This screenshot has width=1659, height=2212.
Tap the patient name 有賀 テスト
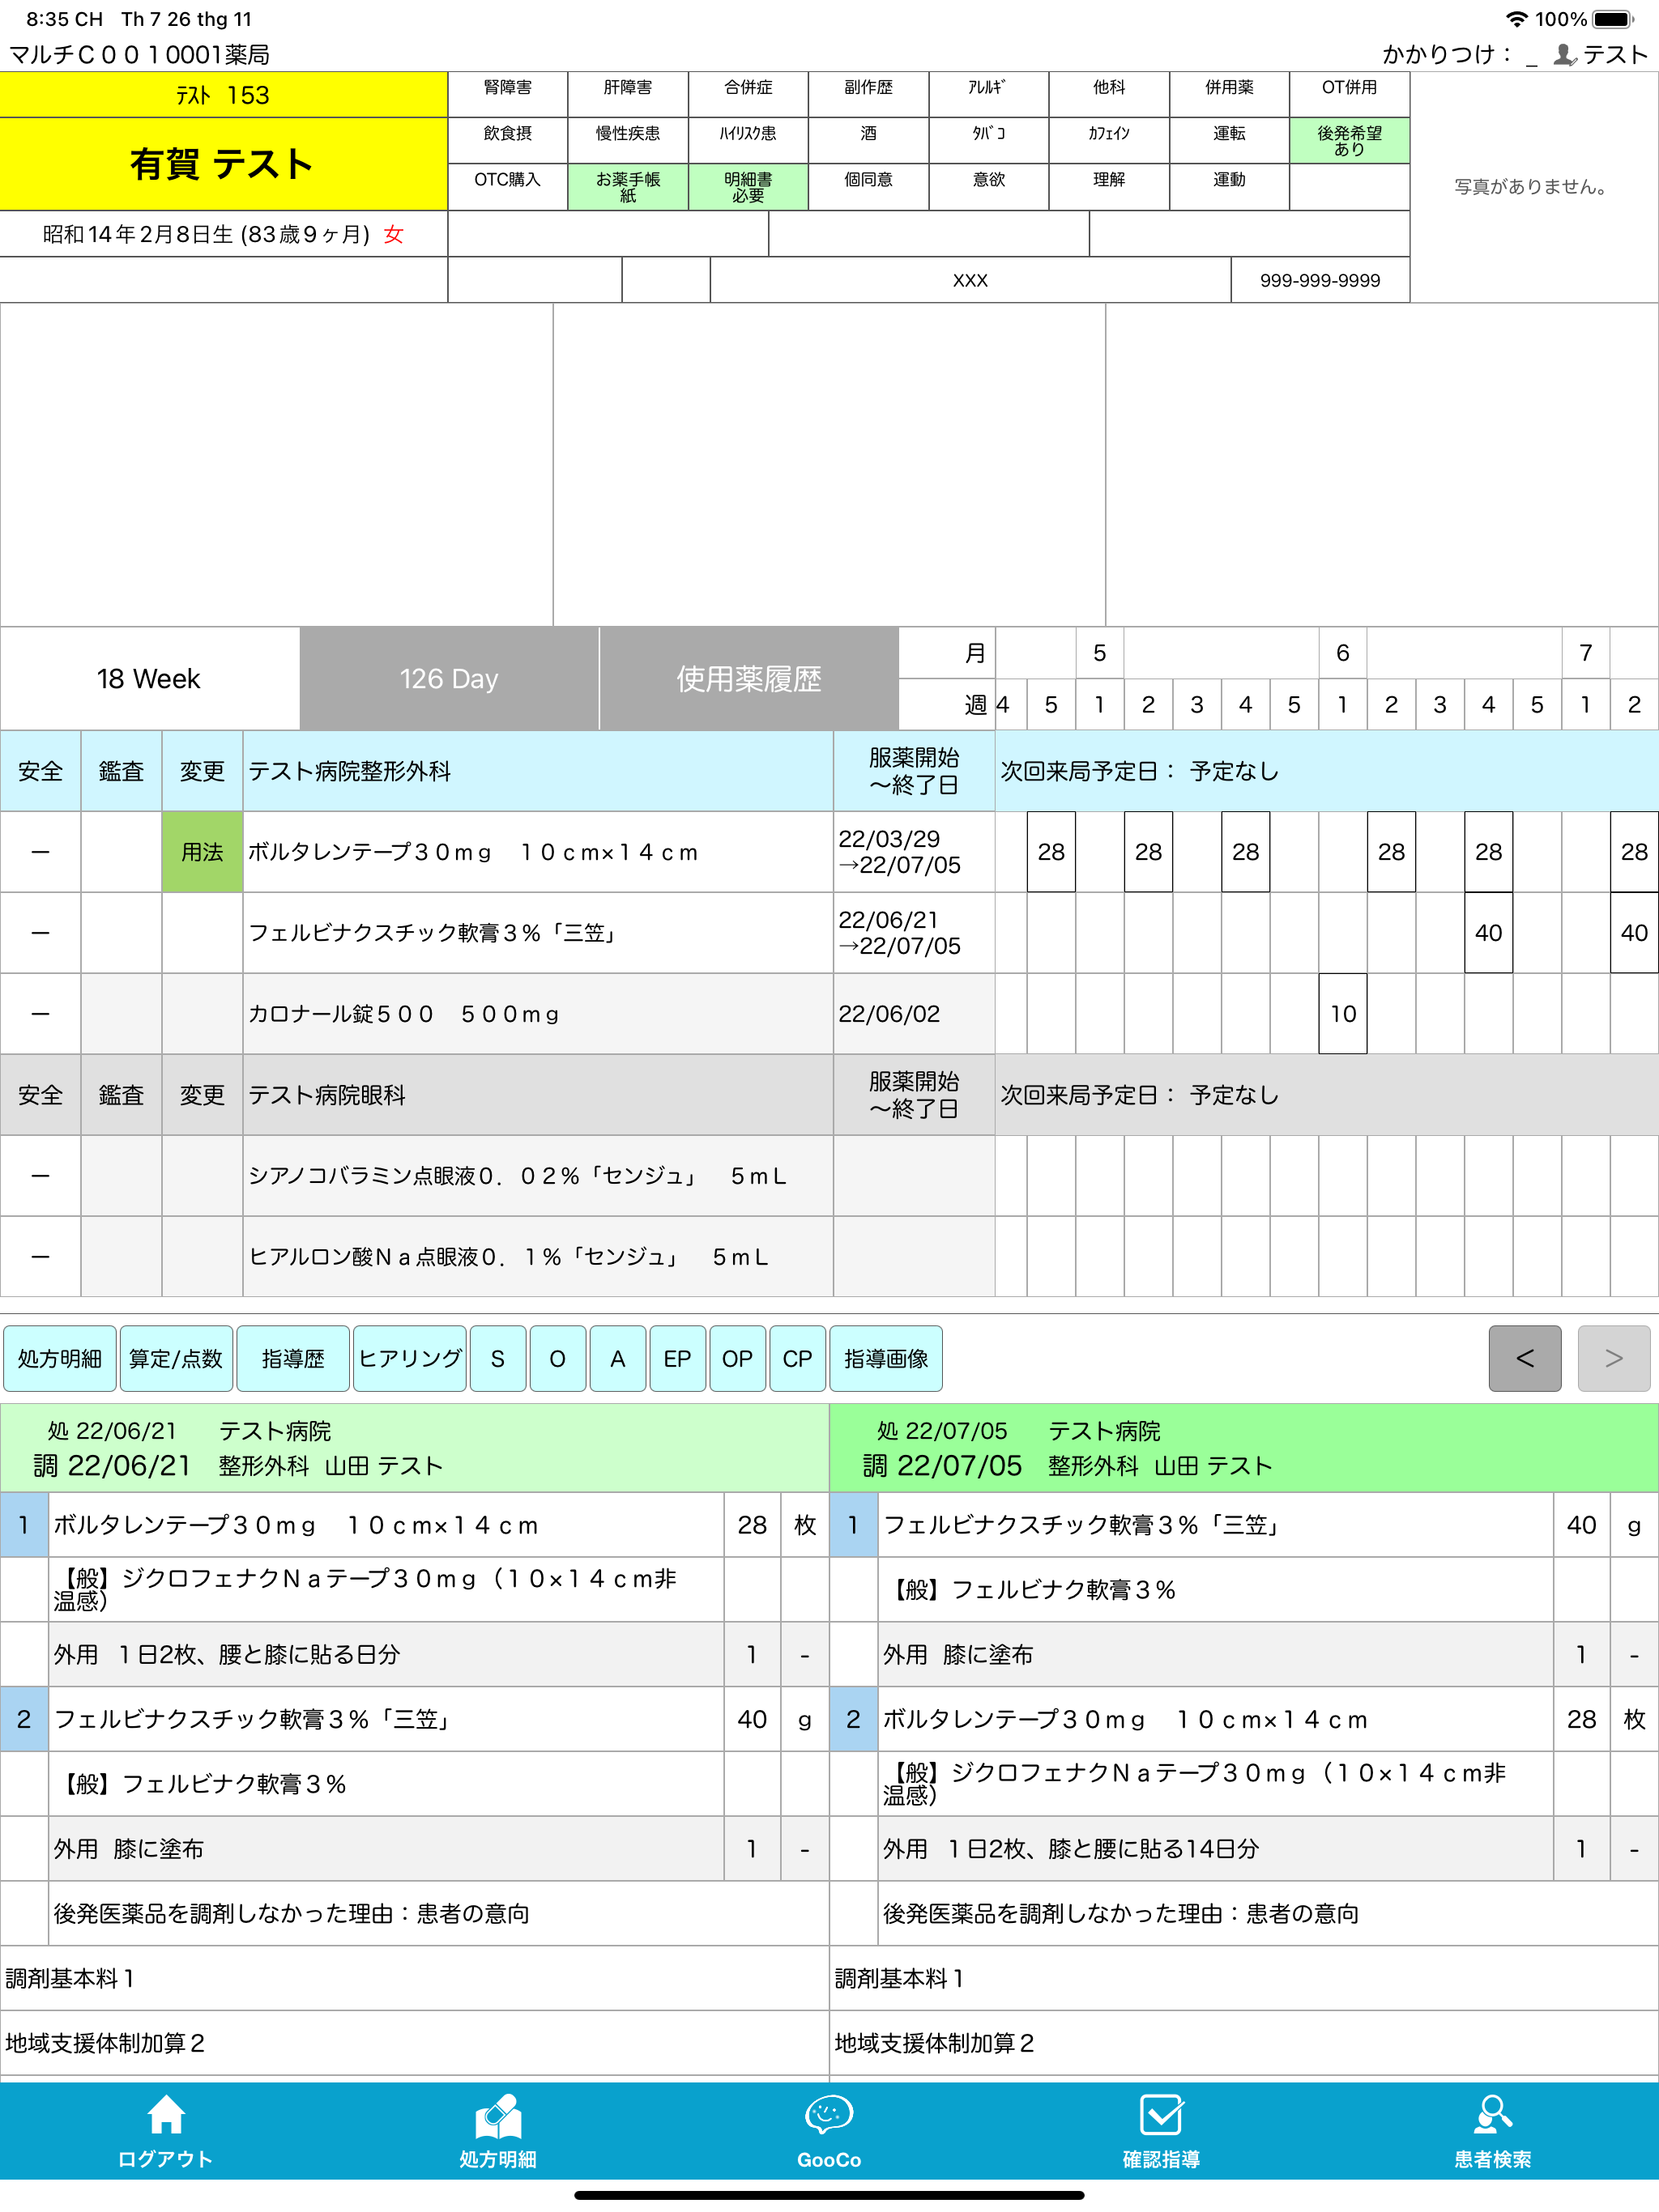click(222, 164)
